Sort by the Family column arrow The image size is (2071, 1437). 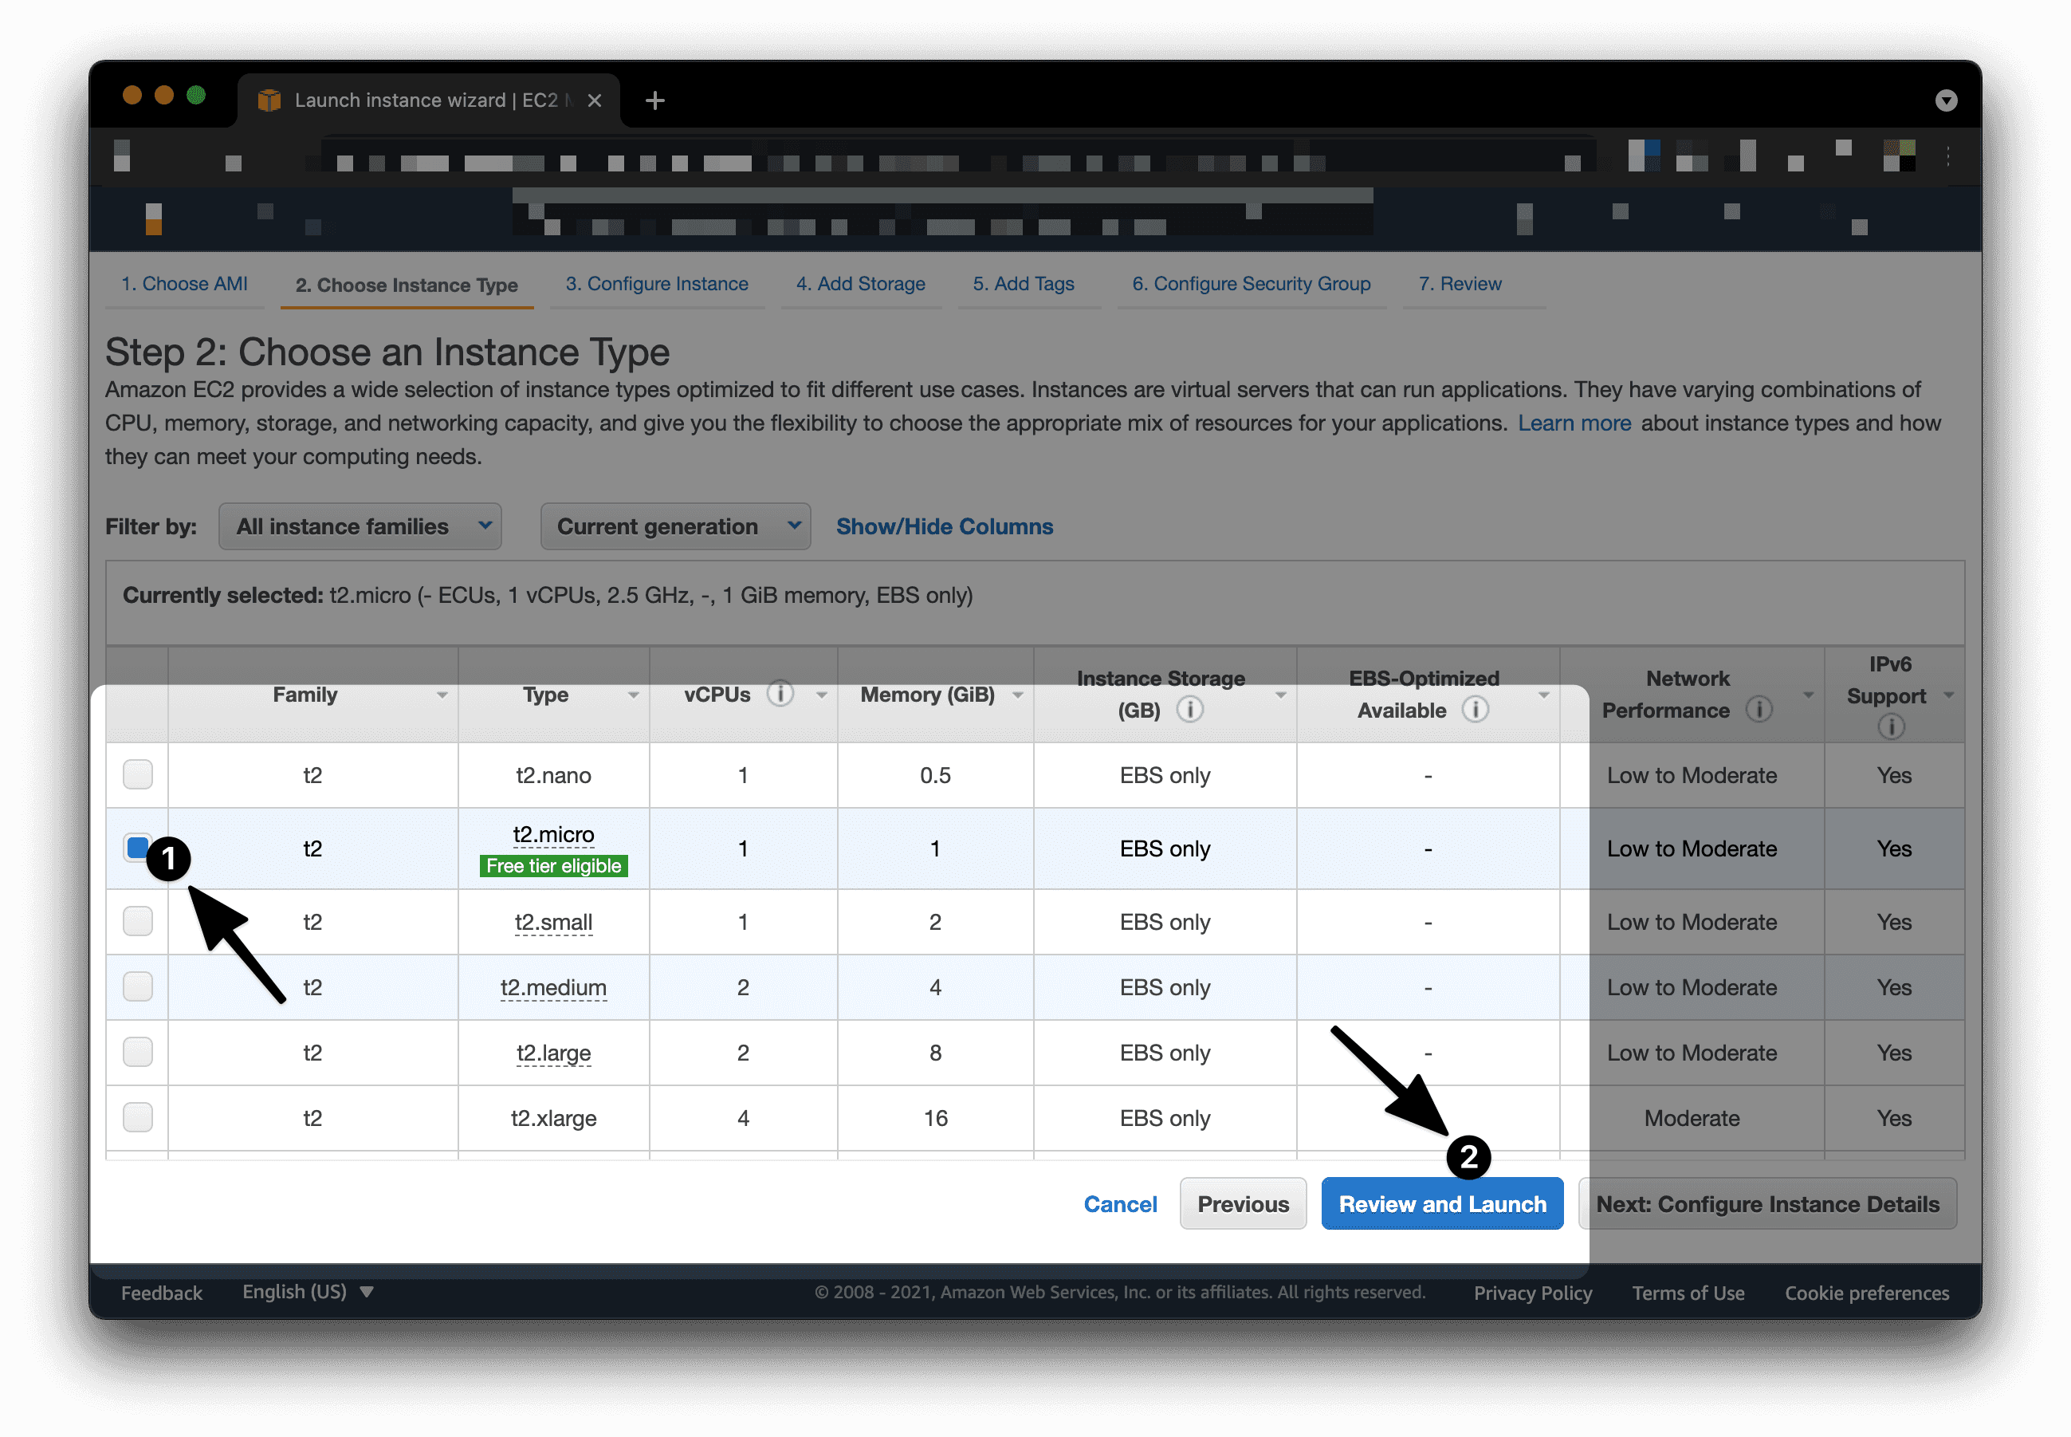[x=442, y=695]
